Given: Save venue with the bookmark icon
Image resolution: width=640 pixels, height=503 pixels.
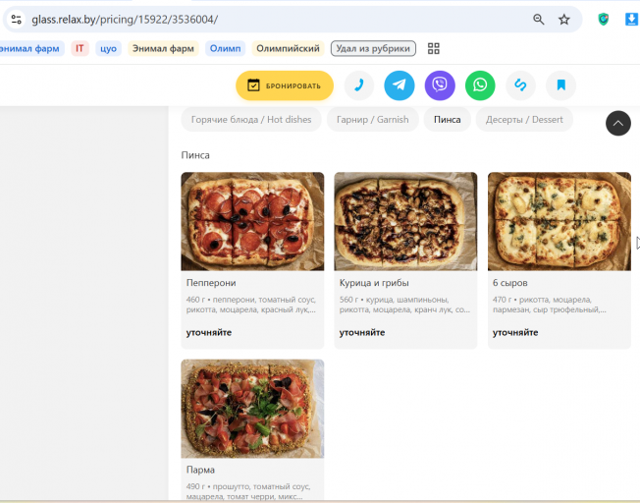Looking at the screenshot, I should (x=560, y=85).
